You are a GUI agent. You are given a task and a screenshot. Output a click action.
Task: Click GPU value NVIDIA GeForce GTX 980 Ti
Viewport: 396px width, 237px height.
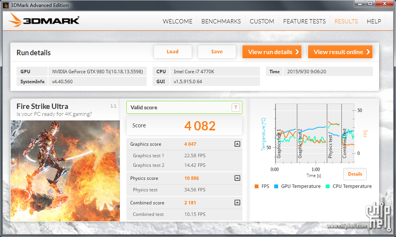click(x=98, y=72)
